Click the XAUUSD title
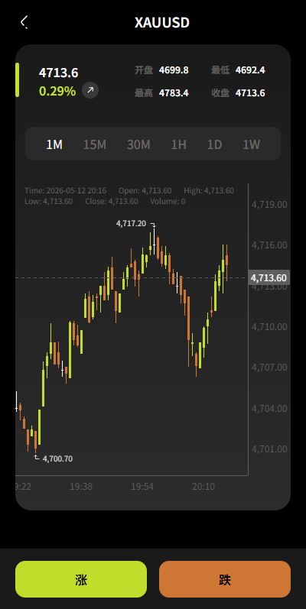Viewport: 306px width, 609px height. (x=162, y=22)
